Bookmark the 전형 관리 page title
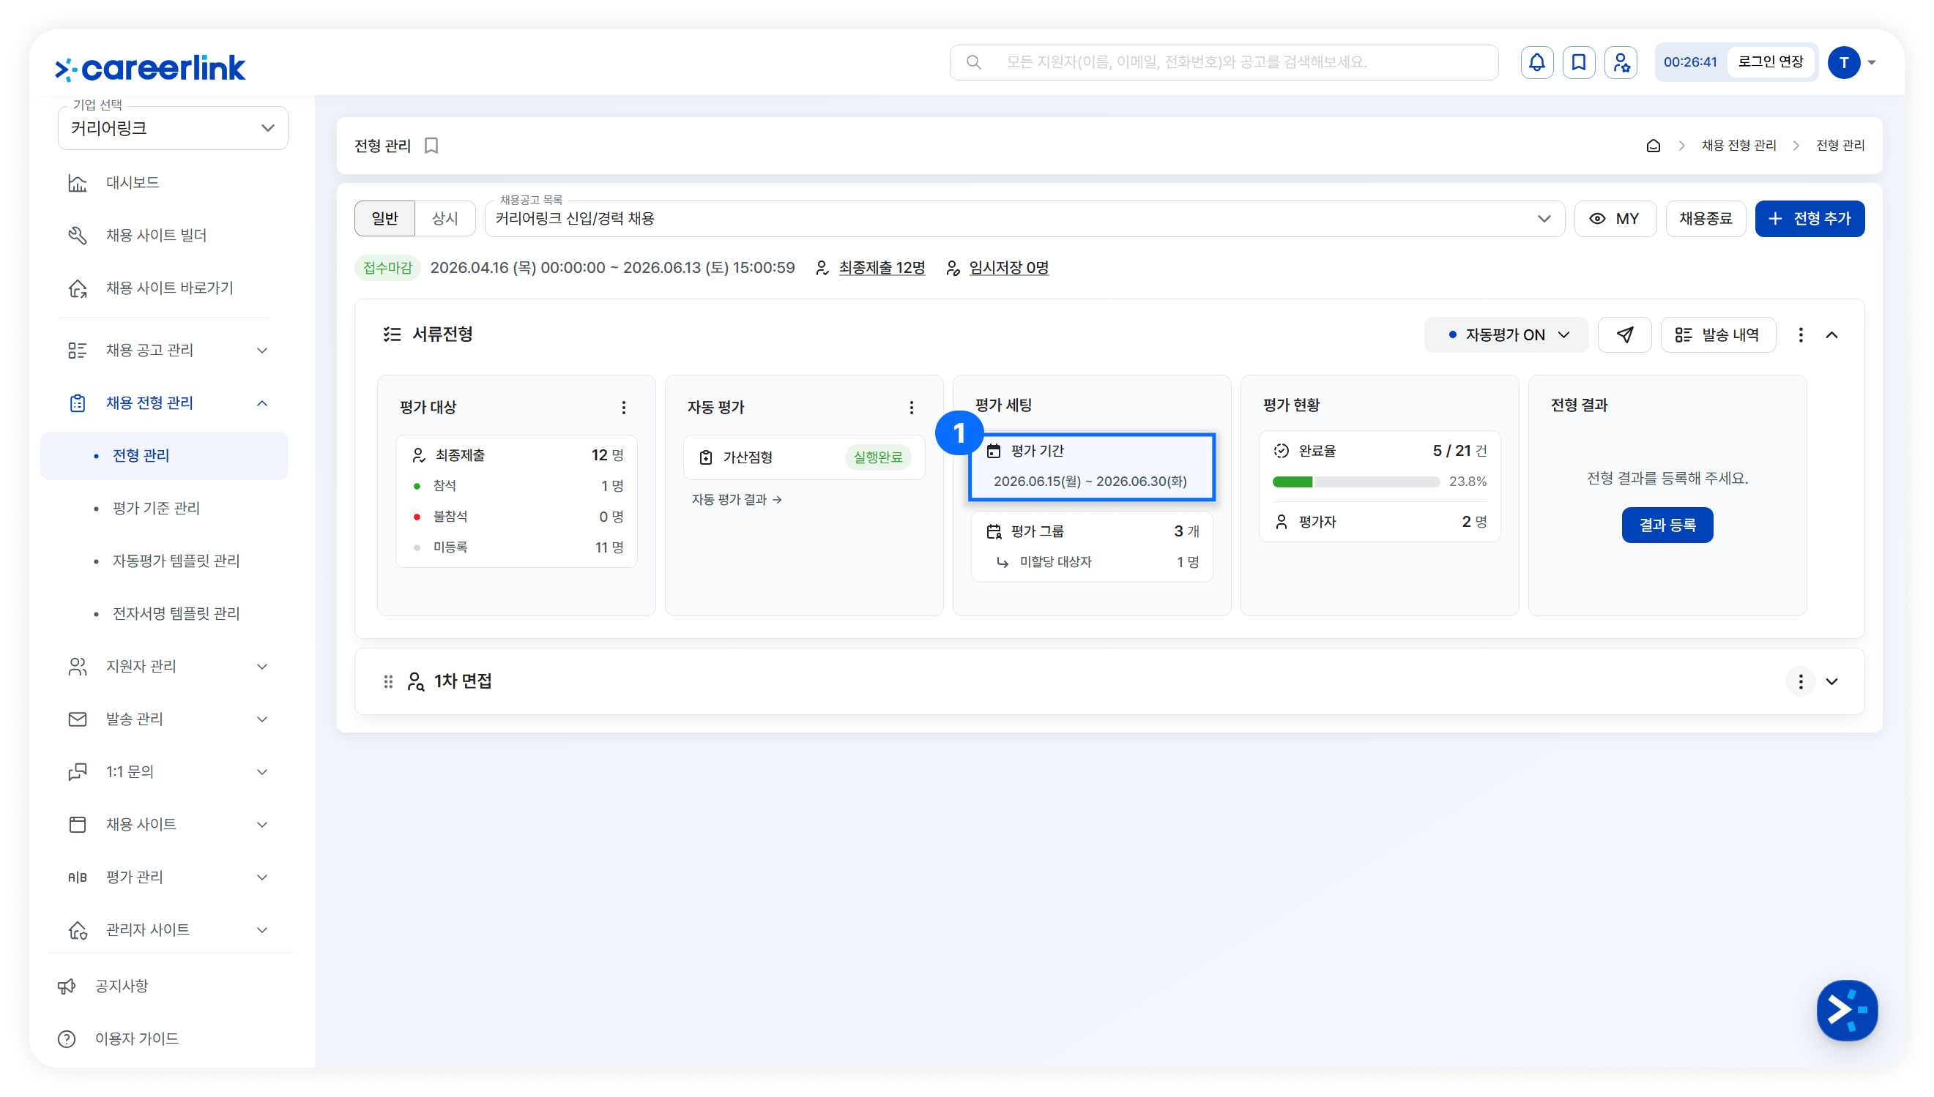The image size is (1934, 1097). point(431,146)
